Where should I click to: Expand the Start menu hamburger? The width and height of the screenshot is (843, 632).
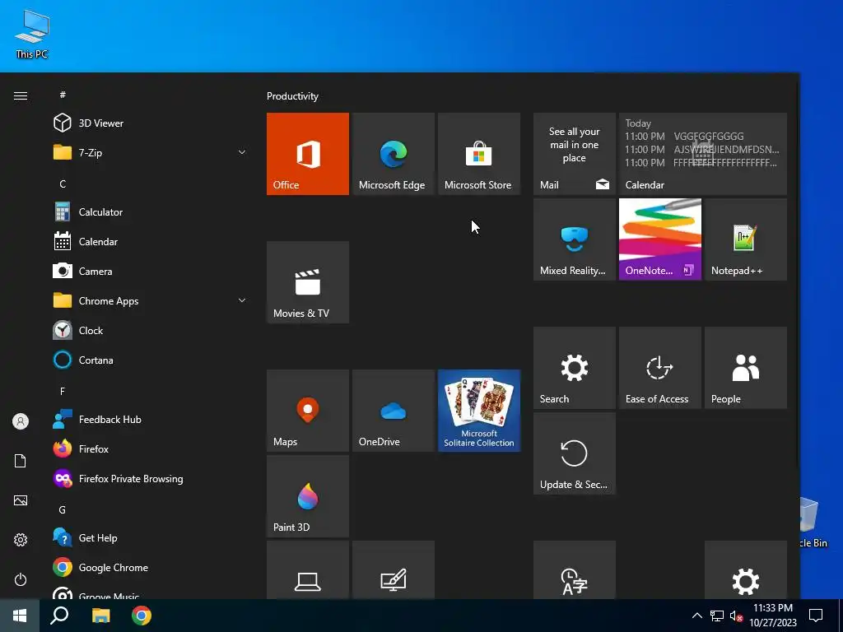pos(21,95)
